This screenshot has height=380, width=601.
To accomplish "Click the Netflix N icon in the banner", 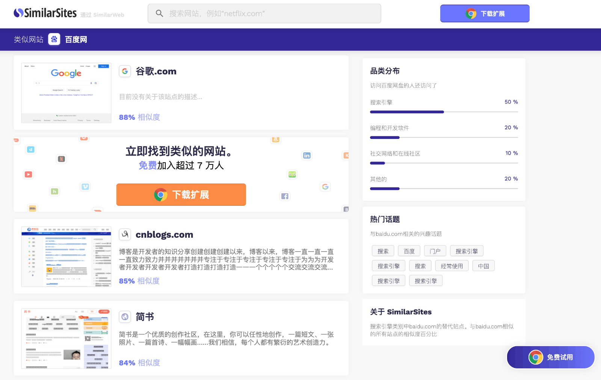I will click(62, 159).
